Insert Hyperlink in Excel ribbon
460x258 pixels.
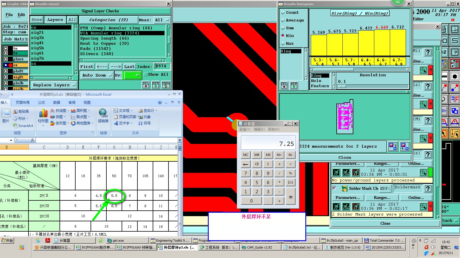tap(103, 116)
